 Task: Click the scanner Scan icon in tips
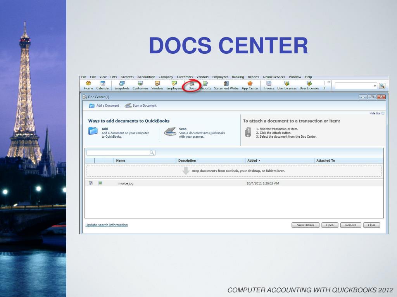tap(170, 131)
